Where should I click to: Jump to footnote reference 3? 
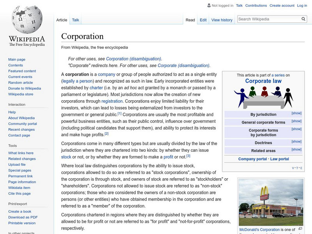click(188, 156)
